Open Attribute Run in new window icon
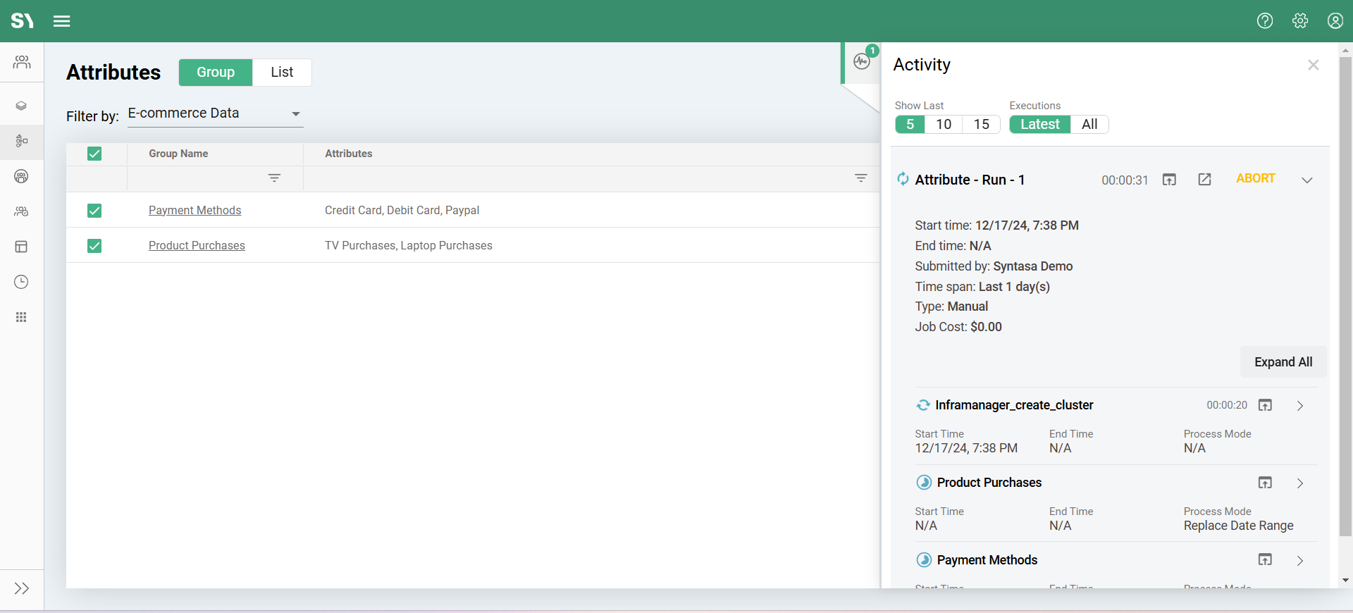 point(1204,180)
